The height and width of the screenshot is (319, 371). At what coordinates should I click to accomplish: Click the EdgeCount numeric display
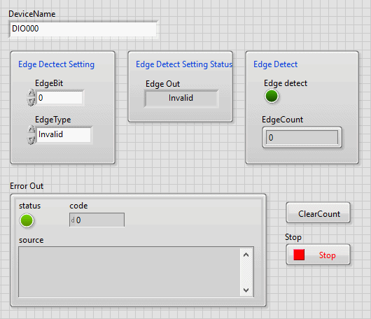click(302, 137)
